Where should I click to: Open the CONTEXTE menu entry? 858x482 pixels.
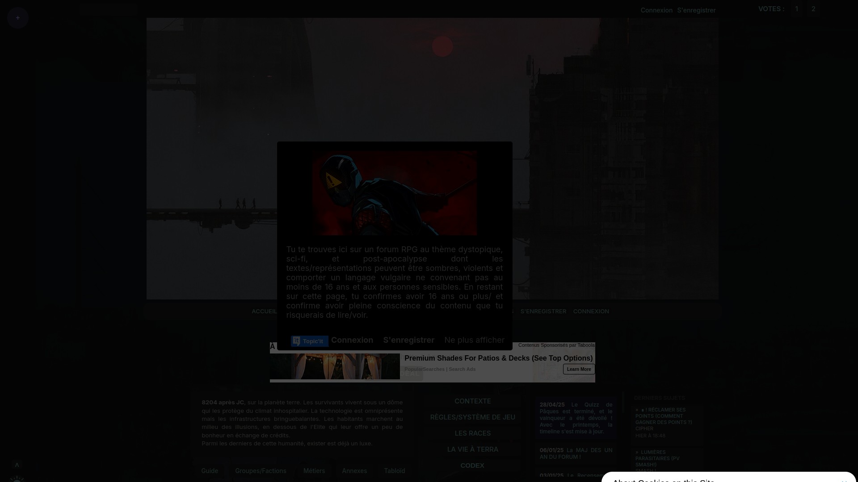pyautogui.click(x=472, y=401)
